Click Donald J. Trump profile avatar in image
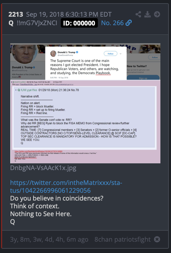Image resolution: width=171 pixels, height=253 pixels. click(24, 54)
